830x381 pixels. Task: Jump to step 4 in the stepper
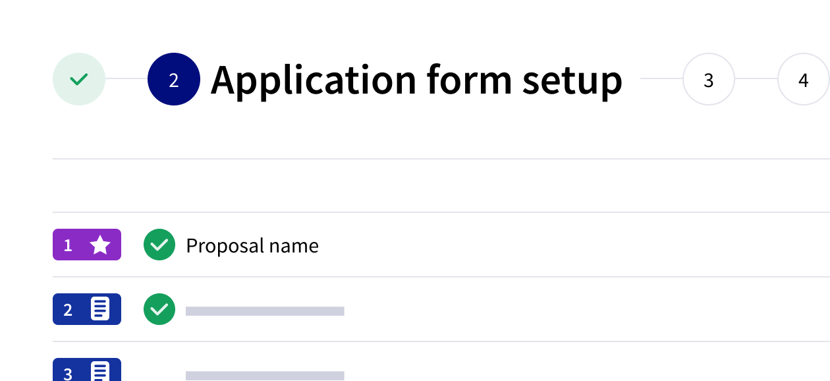coord(803,80)
